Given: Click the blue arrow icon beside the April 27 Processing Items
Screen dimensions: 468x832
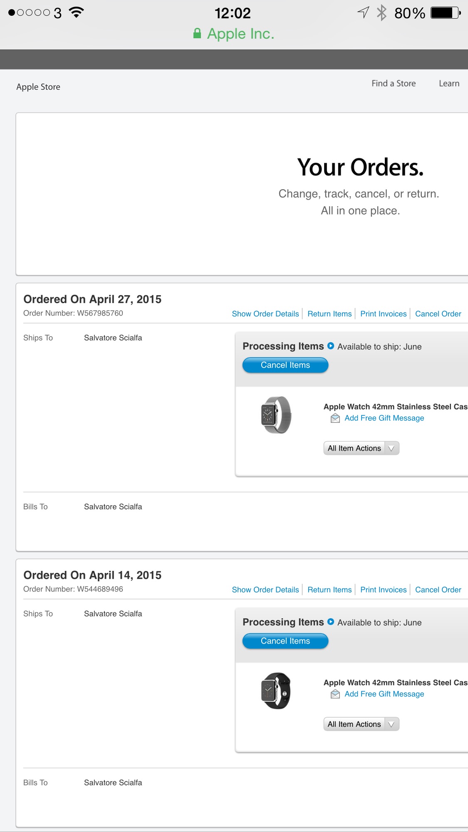Looking at the screenshot, I should (x=331, y=346).
